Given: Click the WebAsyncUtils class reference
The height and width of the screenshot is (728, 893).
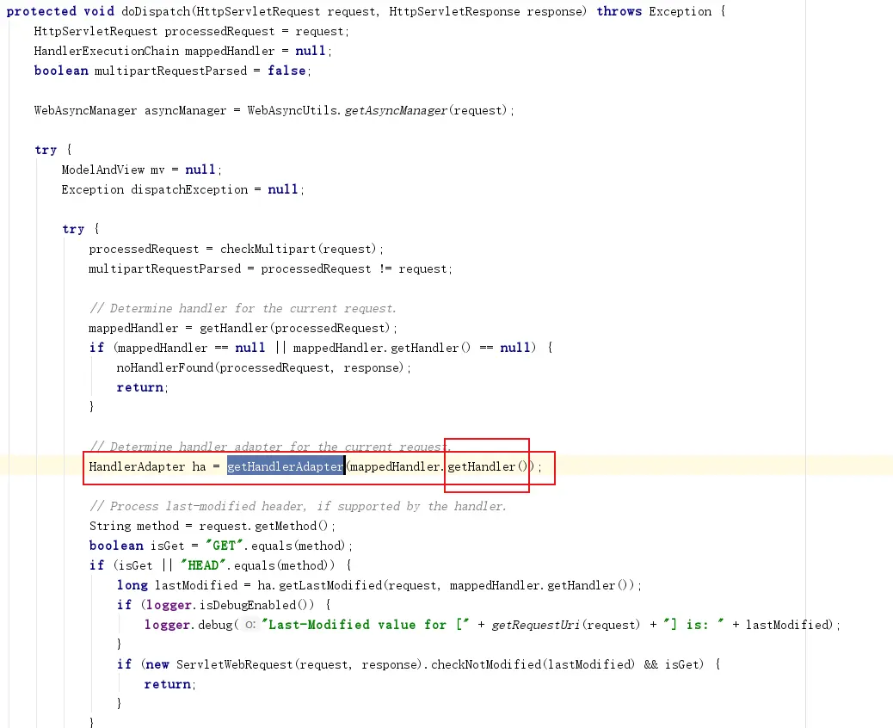Looking at the screenshot, I should (293, 110).
